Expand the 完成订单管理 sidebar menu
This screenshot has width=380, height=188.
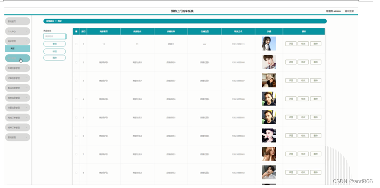click(17, 117)
